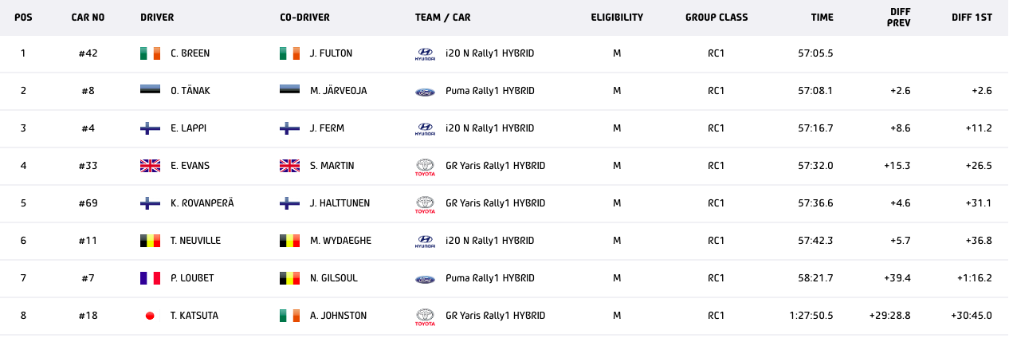Click E. Lappi's i20 N Rally1 HYBRID
Screen dimensions: 1009x338
pyautogui.click(x=489, y=128)
